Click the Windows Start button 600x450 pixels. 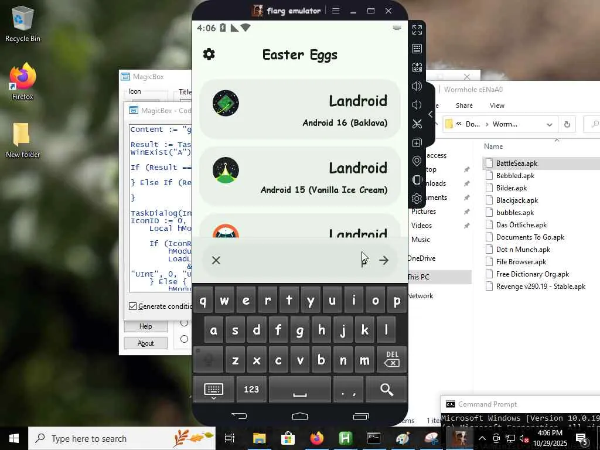[x=14, y=438]
